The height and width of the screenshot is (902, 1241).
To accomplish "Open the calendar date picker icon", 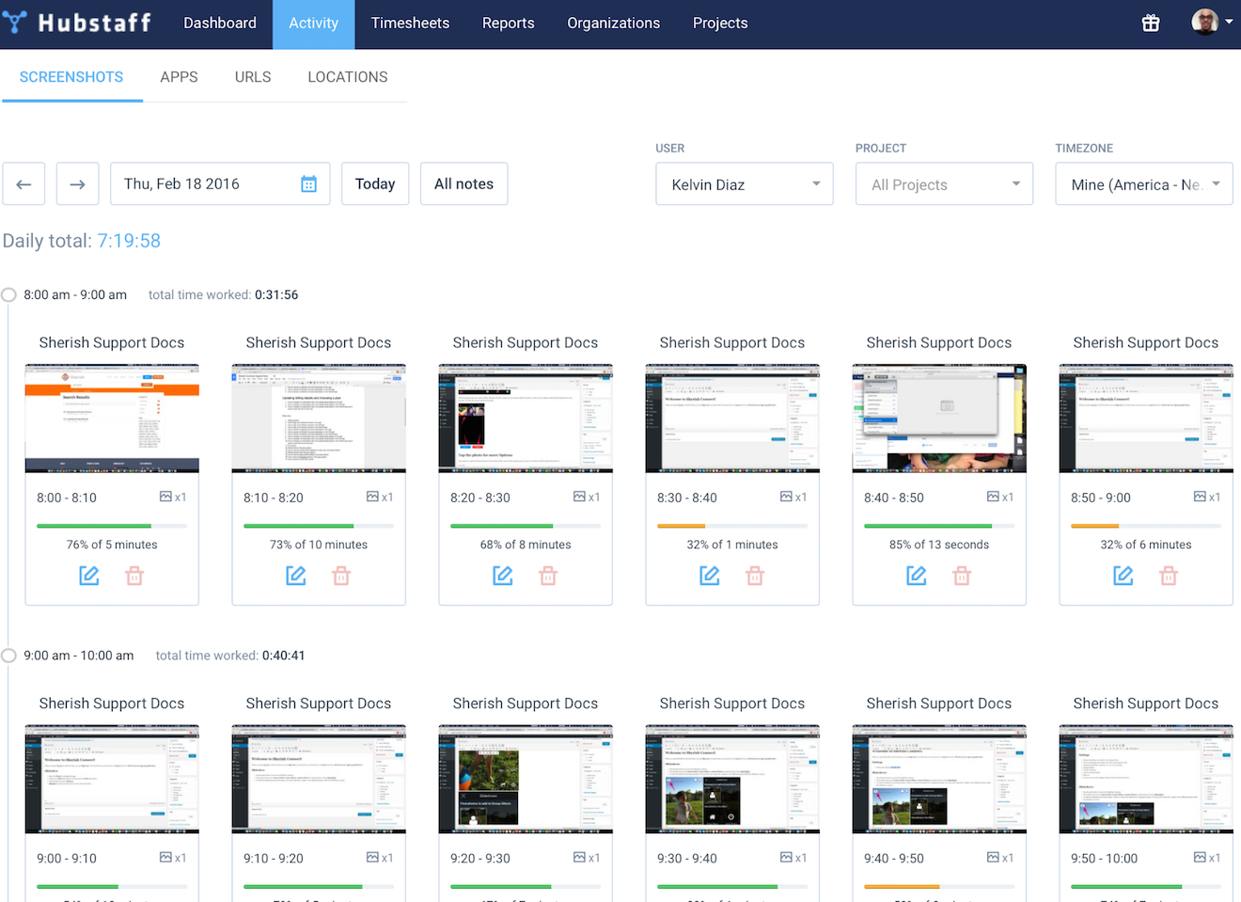I will (x=308, y=184).
